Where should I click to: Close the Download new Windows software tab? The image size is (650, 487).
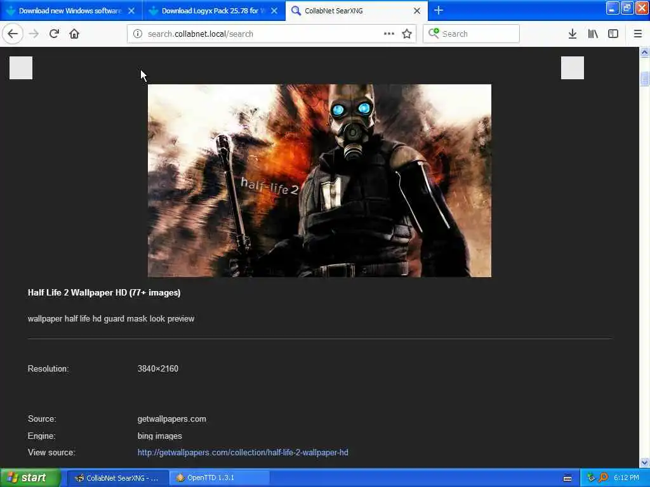131,11
